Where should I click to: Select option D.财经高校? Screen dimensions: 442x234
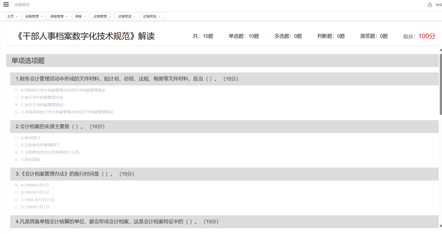click(x=16, y=160)
